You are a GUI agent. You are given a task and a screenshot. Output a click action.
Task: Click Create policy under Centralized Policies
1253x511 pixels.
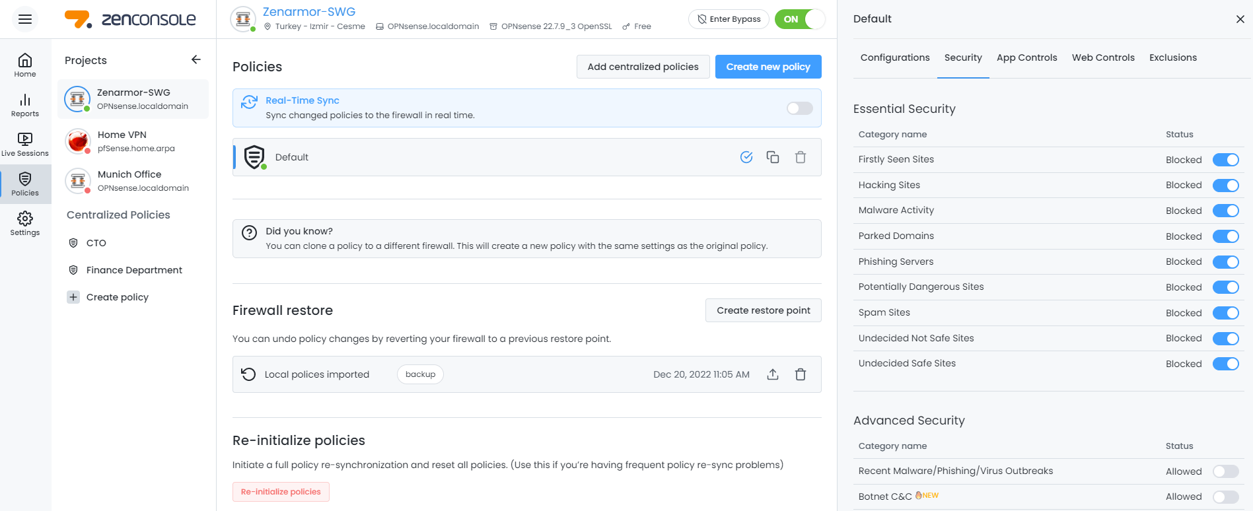(x=117, y=297)
